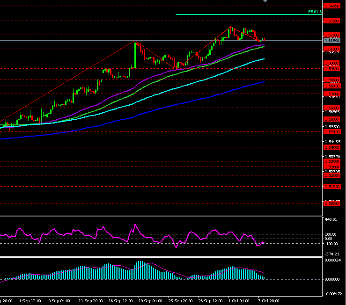Click the MACD scale maximum 0.008324

[333, 260]
